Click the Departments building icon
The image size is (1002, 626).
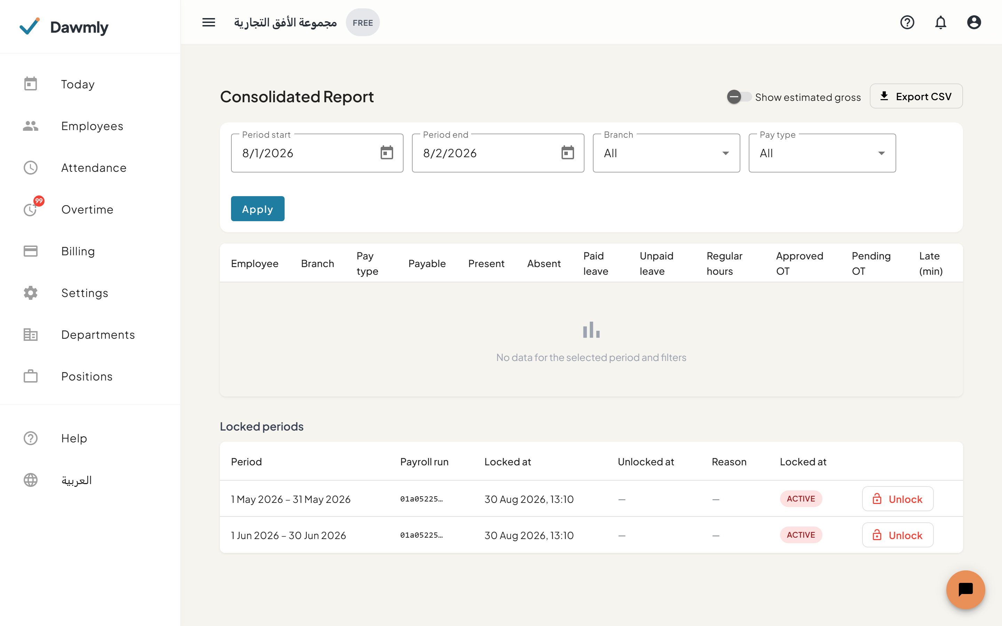pyautogui.click(x=31, y=335)
